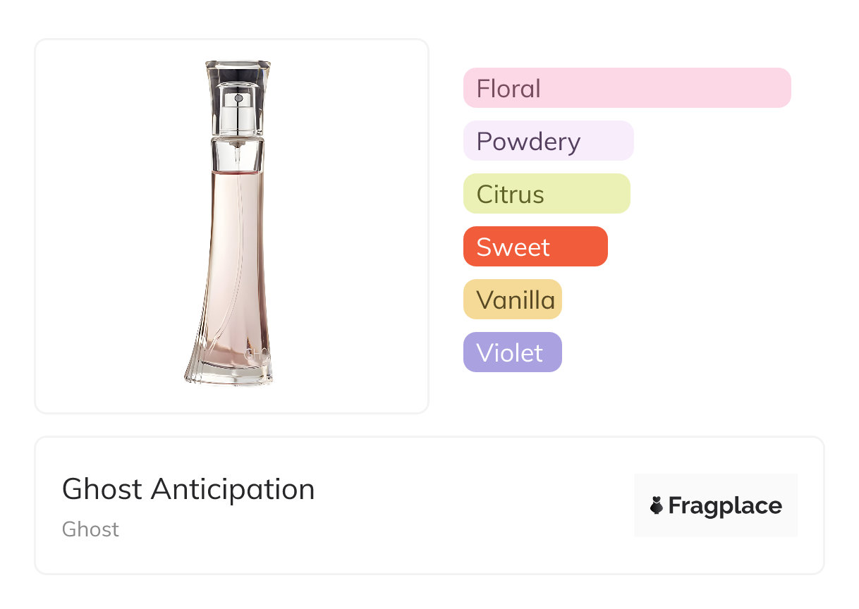Screen dimensions: 859x609
Task: Open the Ghost brand link
Action: point(90,529)
